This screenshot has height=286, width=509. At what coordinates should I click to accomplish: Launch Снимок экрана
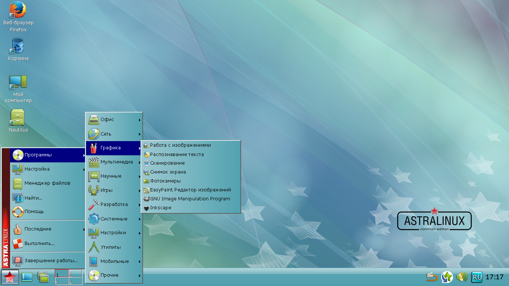pos(191,172)
